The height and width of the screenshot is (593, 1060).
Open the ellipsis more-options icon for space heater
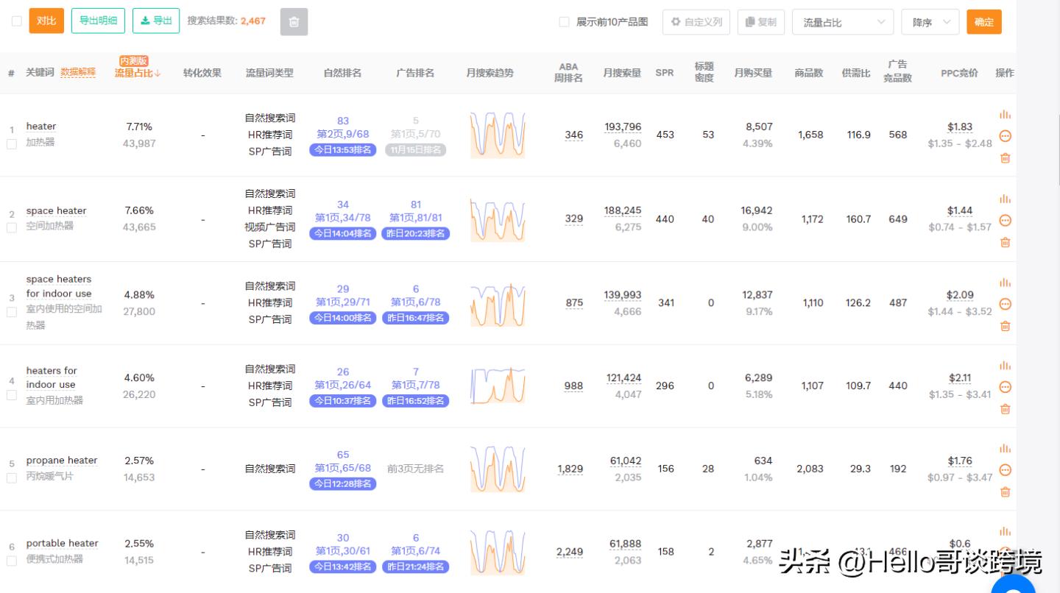(x=1006, y=220)
